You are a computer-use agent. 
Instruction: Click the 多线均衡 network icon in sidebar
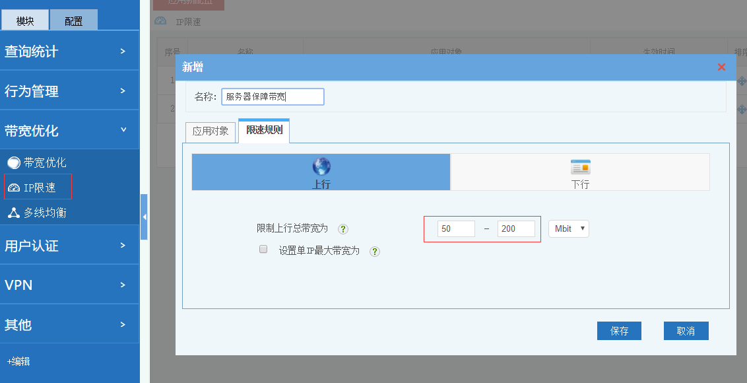14,213
